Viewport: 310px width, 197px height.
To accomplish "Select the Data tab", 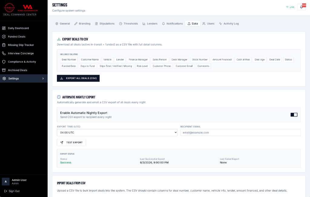I will click(x=193, y=24).
